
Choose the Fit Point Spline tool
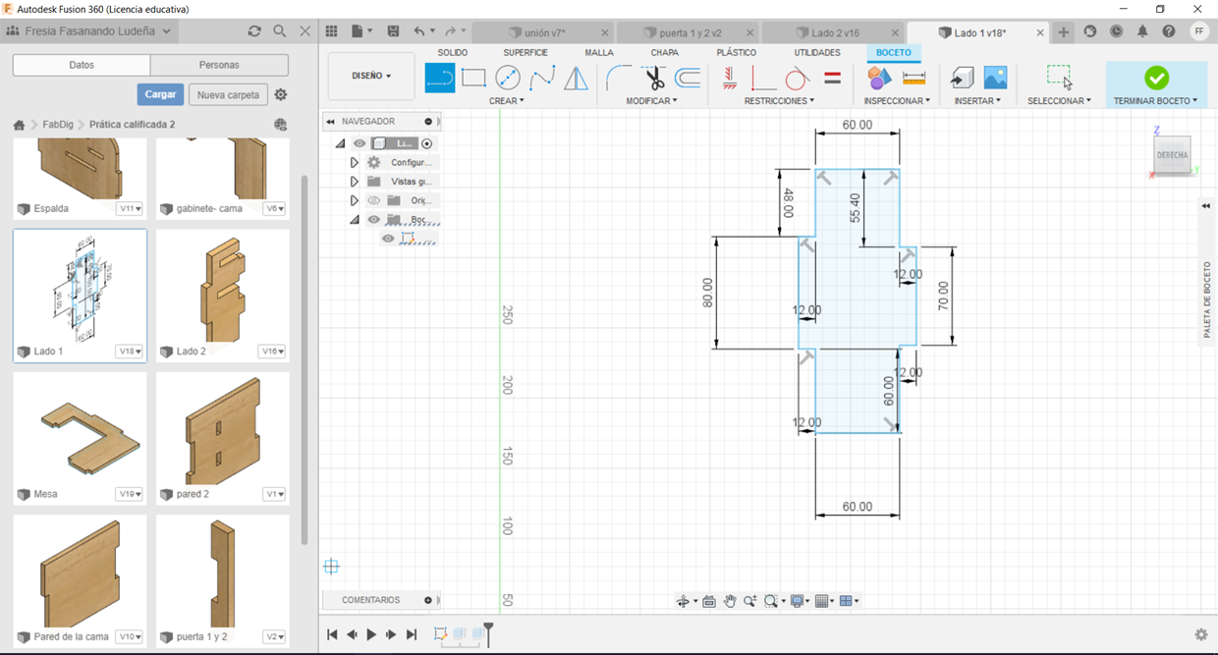[x=541, y=78]
